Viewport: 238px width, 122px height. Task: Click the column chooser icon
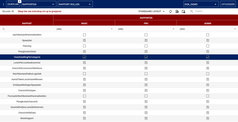pos(183,11)
